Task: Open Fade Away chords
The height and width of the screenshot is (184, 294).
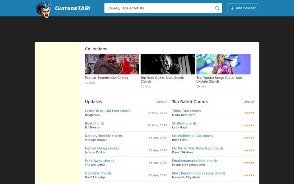Action: (x=100, y=161)
